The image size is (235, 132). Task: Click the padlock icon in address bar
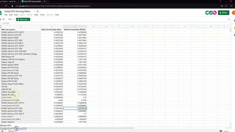click(12, 6)
